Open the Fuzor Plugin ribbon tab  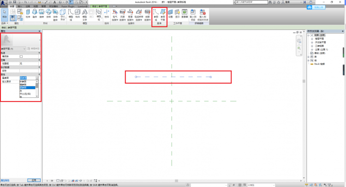(x=68, y=6)
